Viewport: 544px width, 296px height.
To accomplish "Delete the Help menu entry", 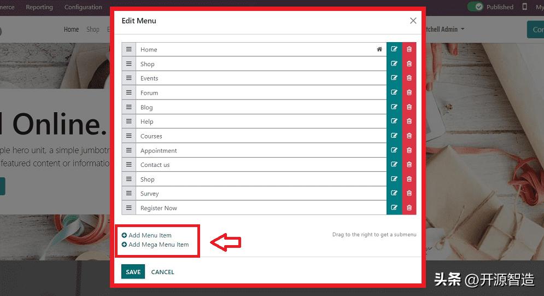I will 409,121.
